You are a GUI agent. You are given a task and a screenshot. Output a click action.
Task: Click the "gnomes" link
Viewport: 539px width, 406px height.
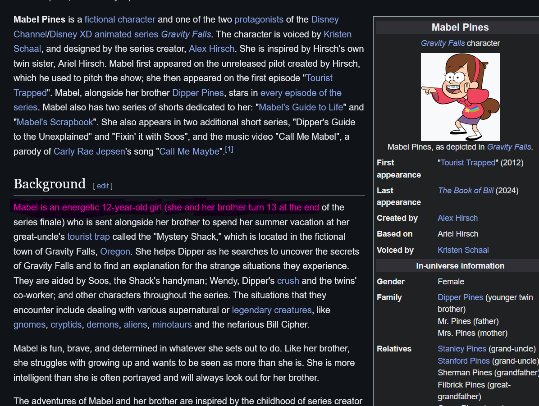(29, 324)
